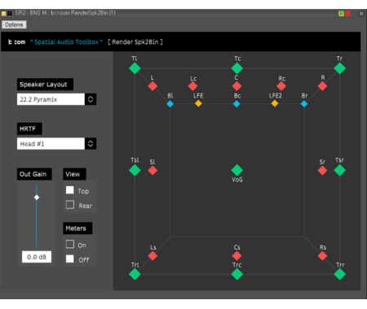Click the R speaker marker
Viewport: 367px width, 309px height.
coord(322,86)
